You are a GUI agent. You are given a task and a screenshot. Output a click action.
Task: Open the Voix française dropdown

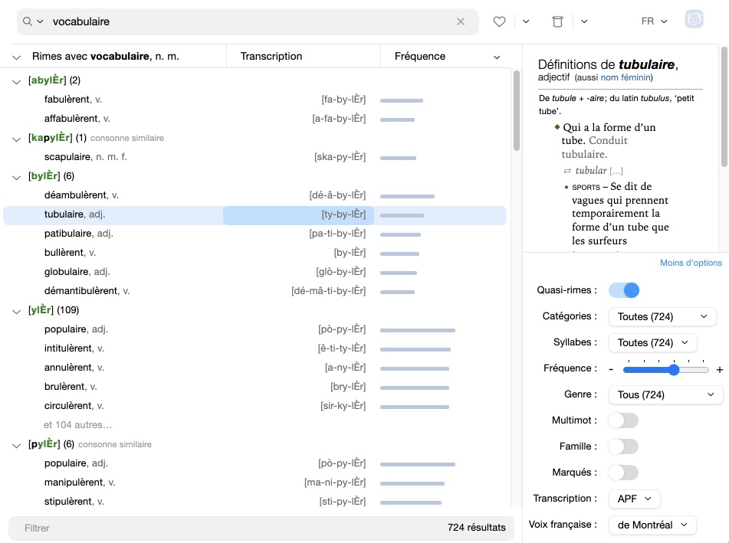652,525
